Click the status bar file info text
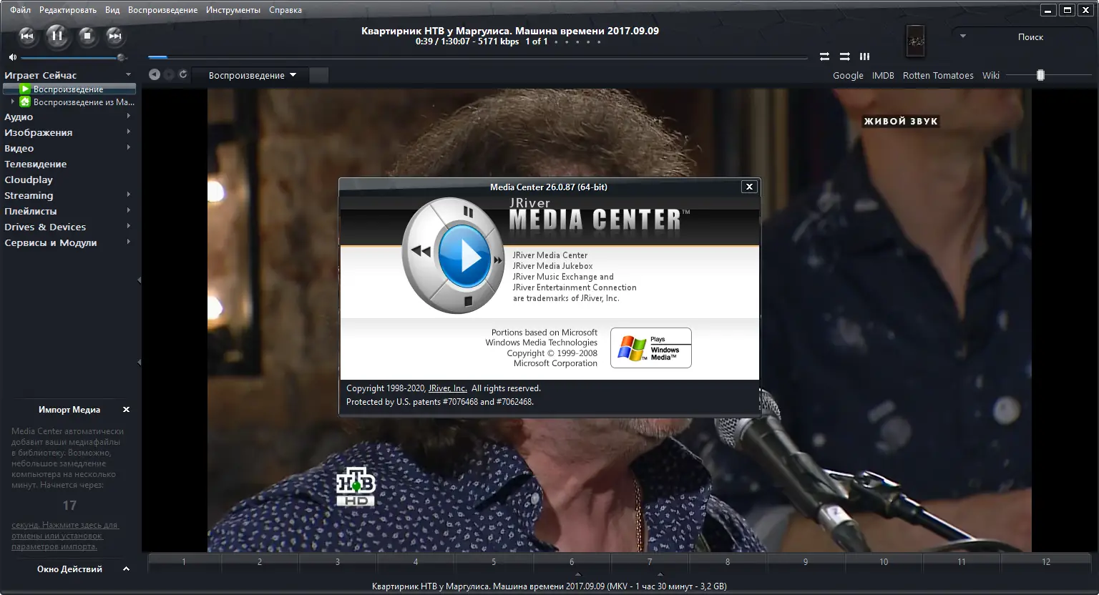Screen dimensions: 1099x595 (x=549, y=586)
